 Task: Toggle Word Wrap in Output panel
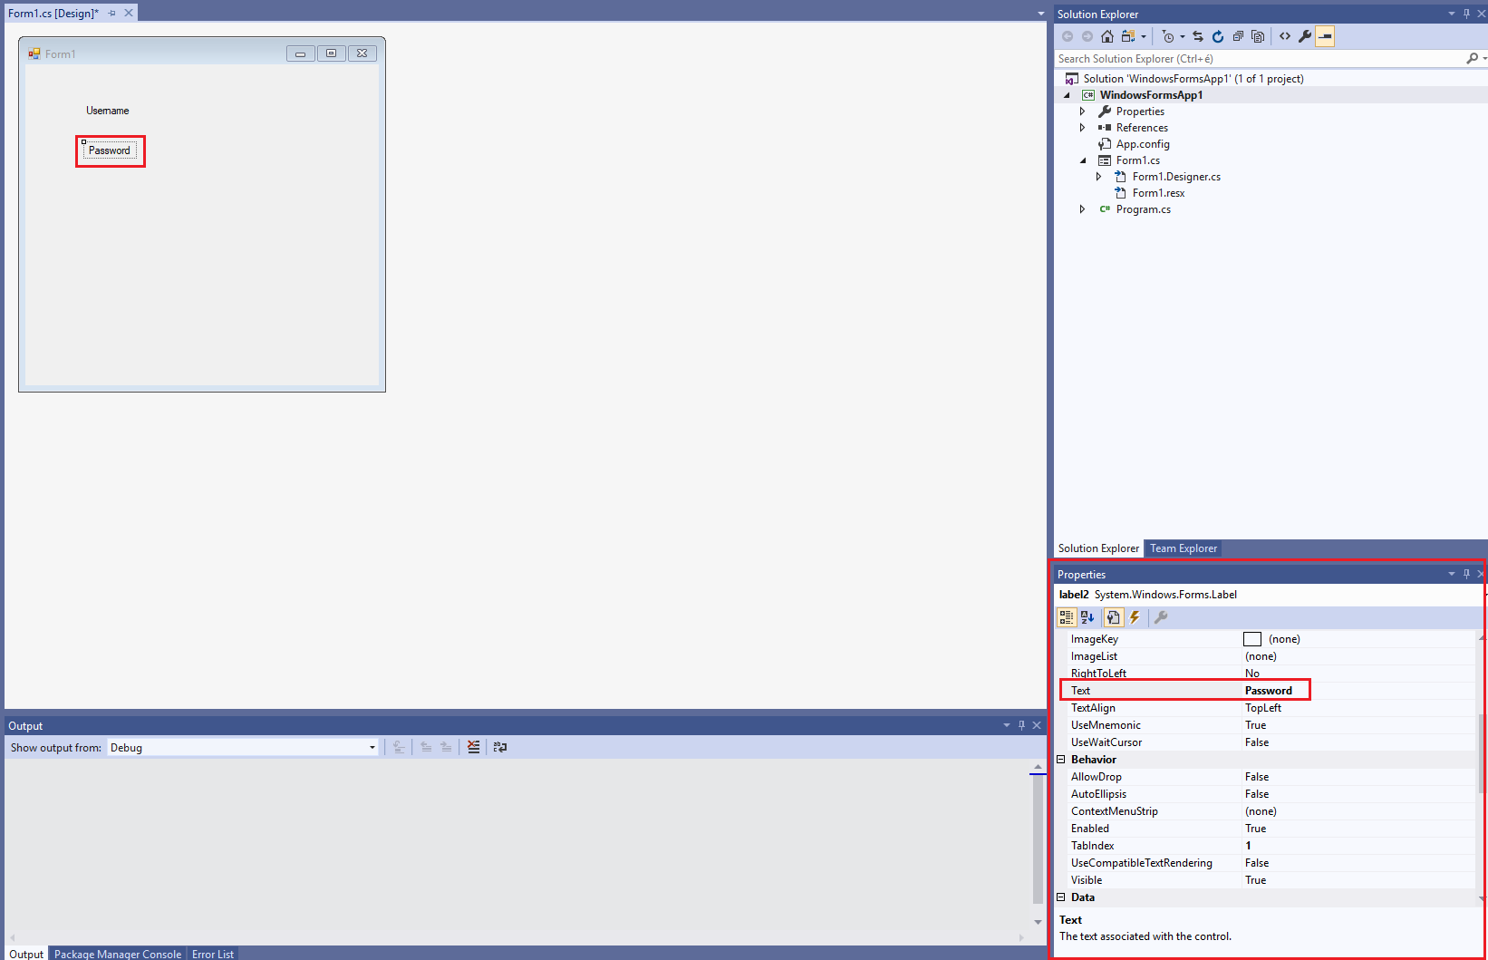(x=500, y=747)
